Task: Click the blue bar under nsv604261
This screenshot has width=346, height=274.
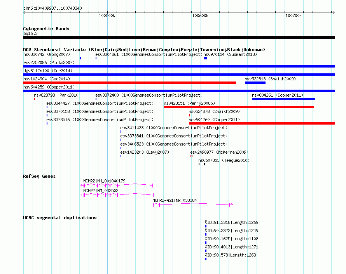Action: 284,99
